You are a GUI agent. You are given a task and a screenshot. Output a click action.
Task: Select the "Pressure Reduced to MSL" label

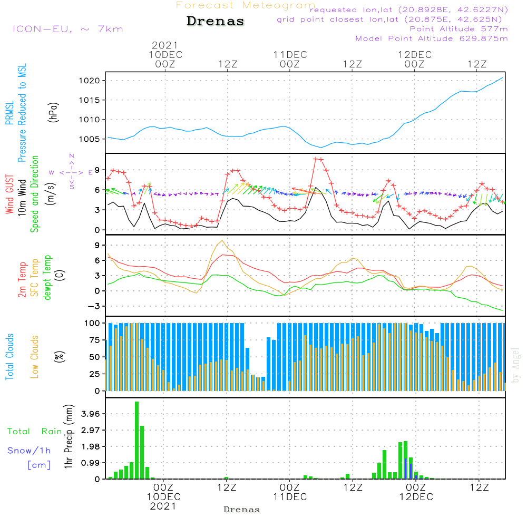(x=22, y=113)
